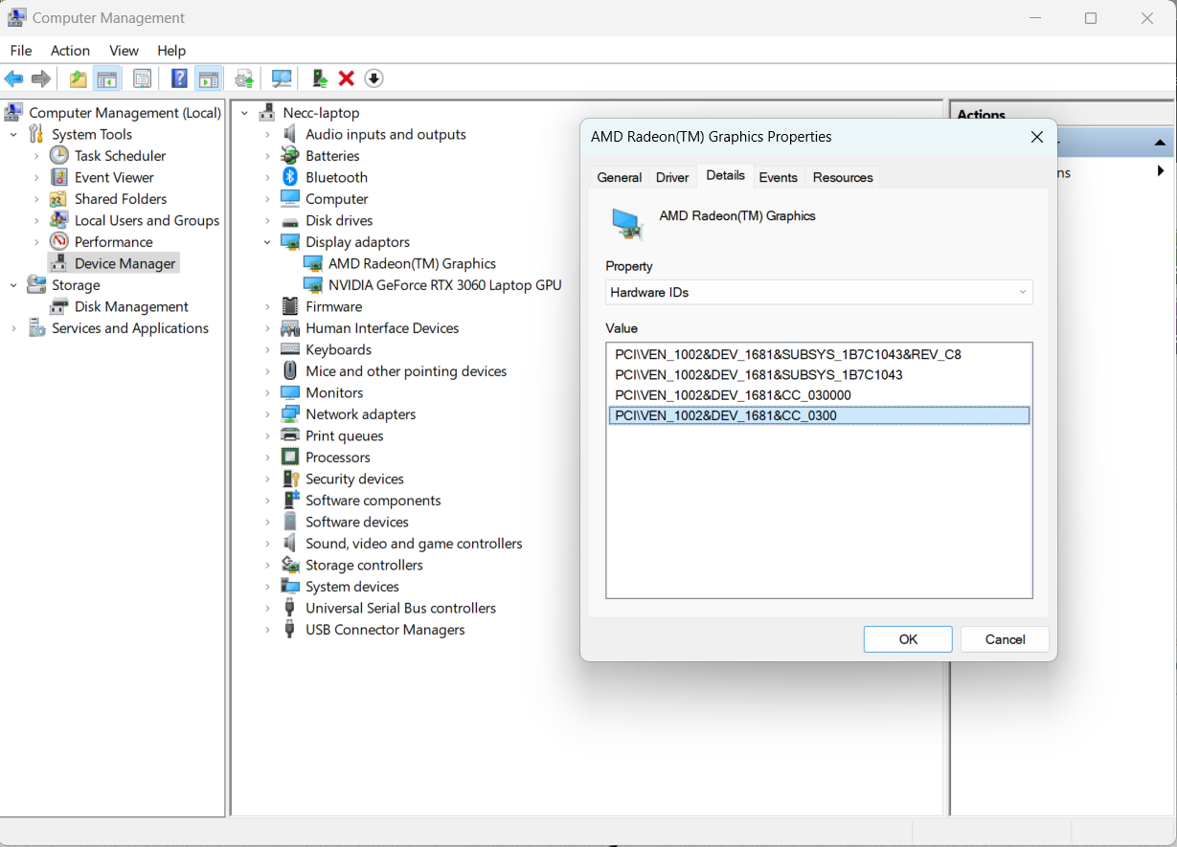
Task: Scan for hardware changes via monitor-magnifier icon
Action: click(282, 78)
